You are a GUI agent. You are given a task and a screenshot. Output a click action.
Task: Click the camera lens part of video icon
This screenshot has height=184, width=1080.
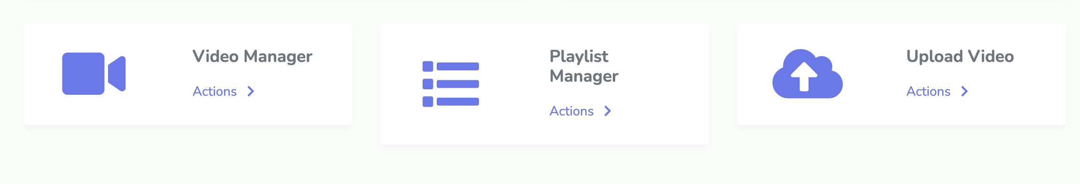(x=117, y=74)
